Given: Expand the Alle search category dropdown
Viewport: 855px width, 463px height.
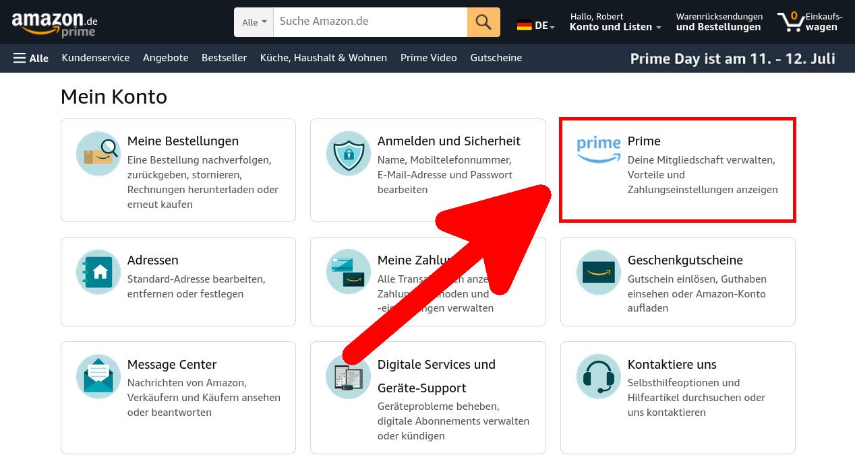Looking at the screenshot, I should 254,22.
